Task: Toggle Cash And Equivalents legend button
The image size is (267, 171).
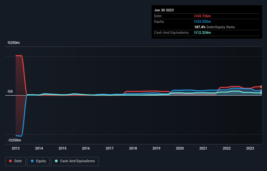Action: tap(75, 161)
